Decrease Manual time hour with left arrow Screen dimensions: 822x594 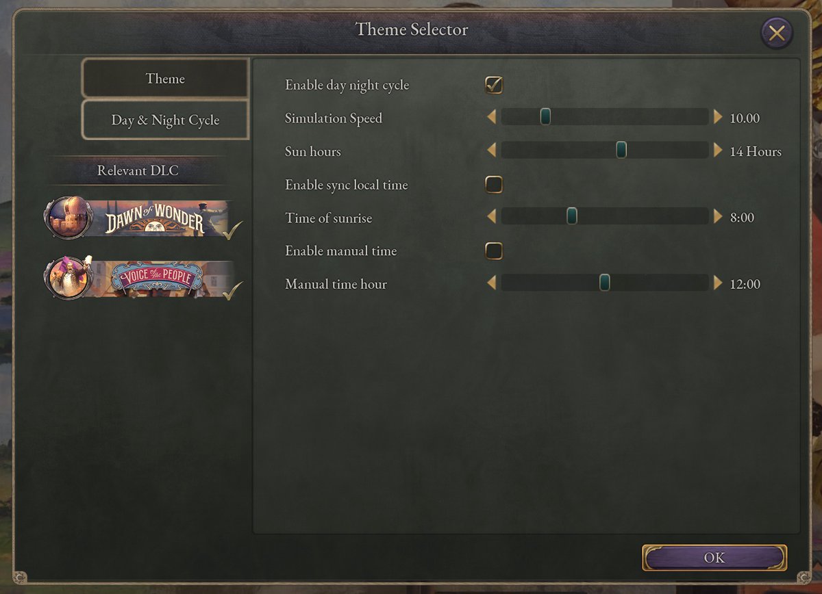(491, 283)
